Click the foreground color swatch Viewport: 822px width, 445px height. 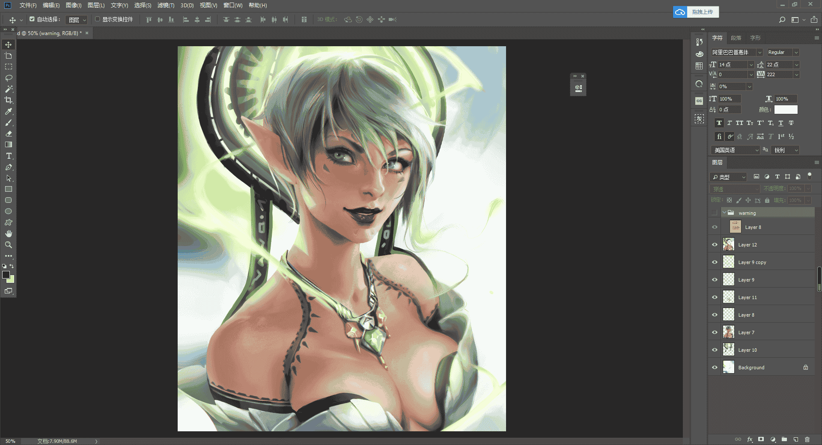[x=6, y=275]
